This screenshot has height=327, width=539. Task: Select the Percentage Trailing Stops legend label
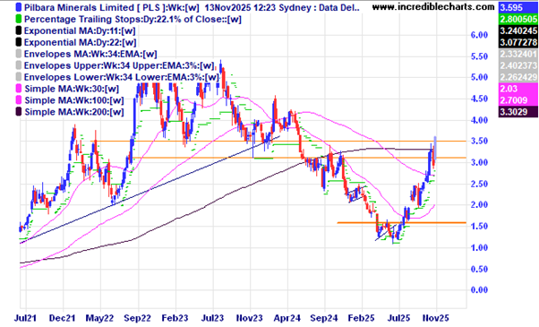pyautogui.click(x=133, y=19)
